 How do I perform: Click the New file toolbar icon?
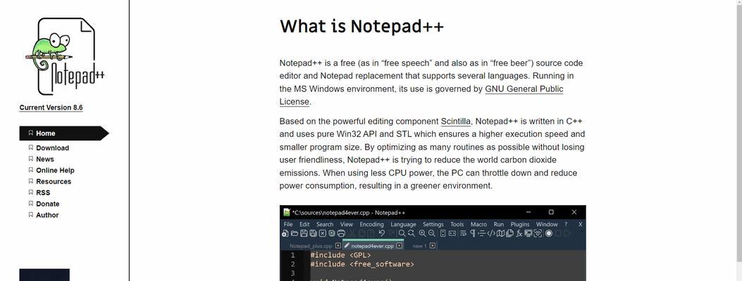[x=284, y=233]
